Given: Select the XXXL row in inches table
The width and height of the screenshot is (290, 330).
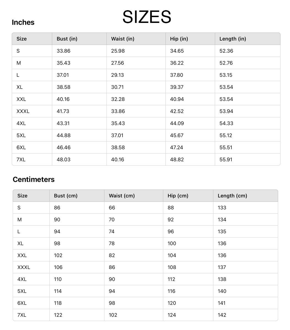Looking at the screenshot, I should tap(23, 111).
